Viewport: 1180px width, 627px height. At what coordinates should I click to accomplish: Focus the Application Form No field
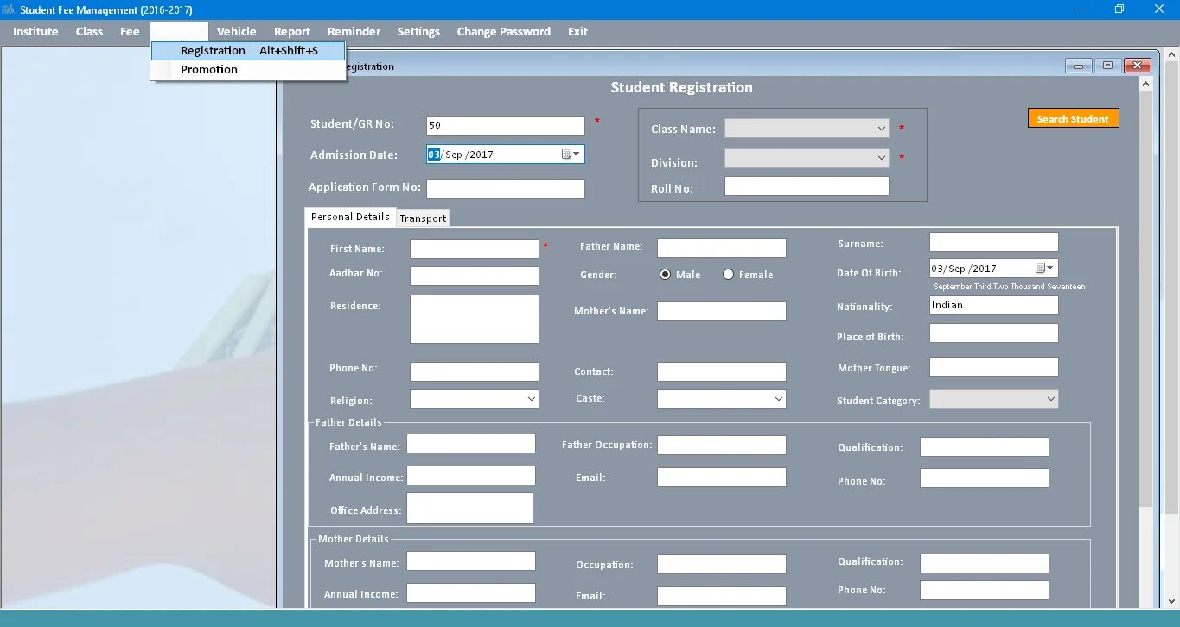(x=506, y=188)
